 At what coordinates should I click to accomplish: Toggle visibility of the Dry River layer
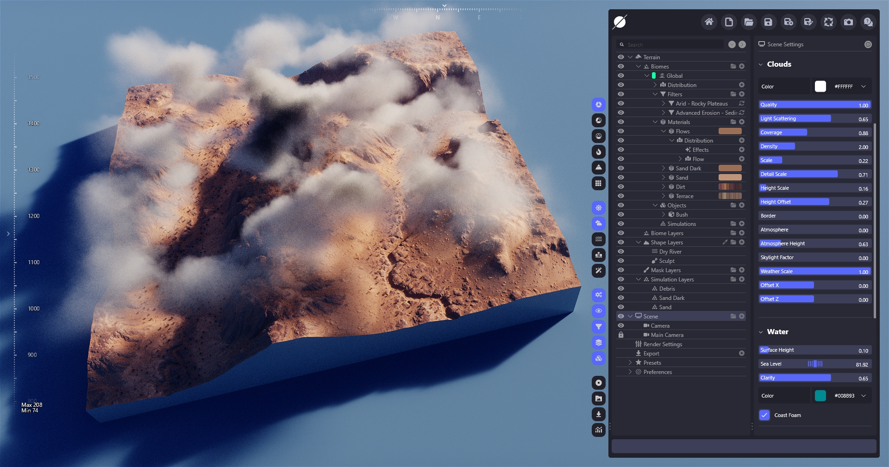click(621, 252)
